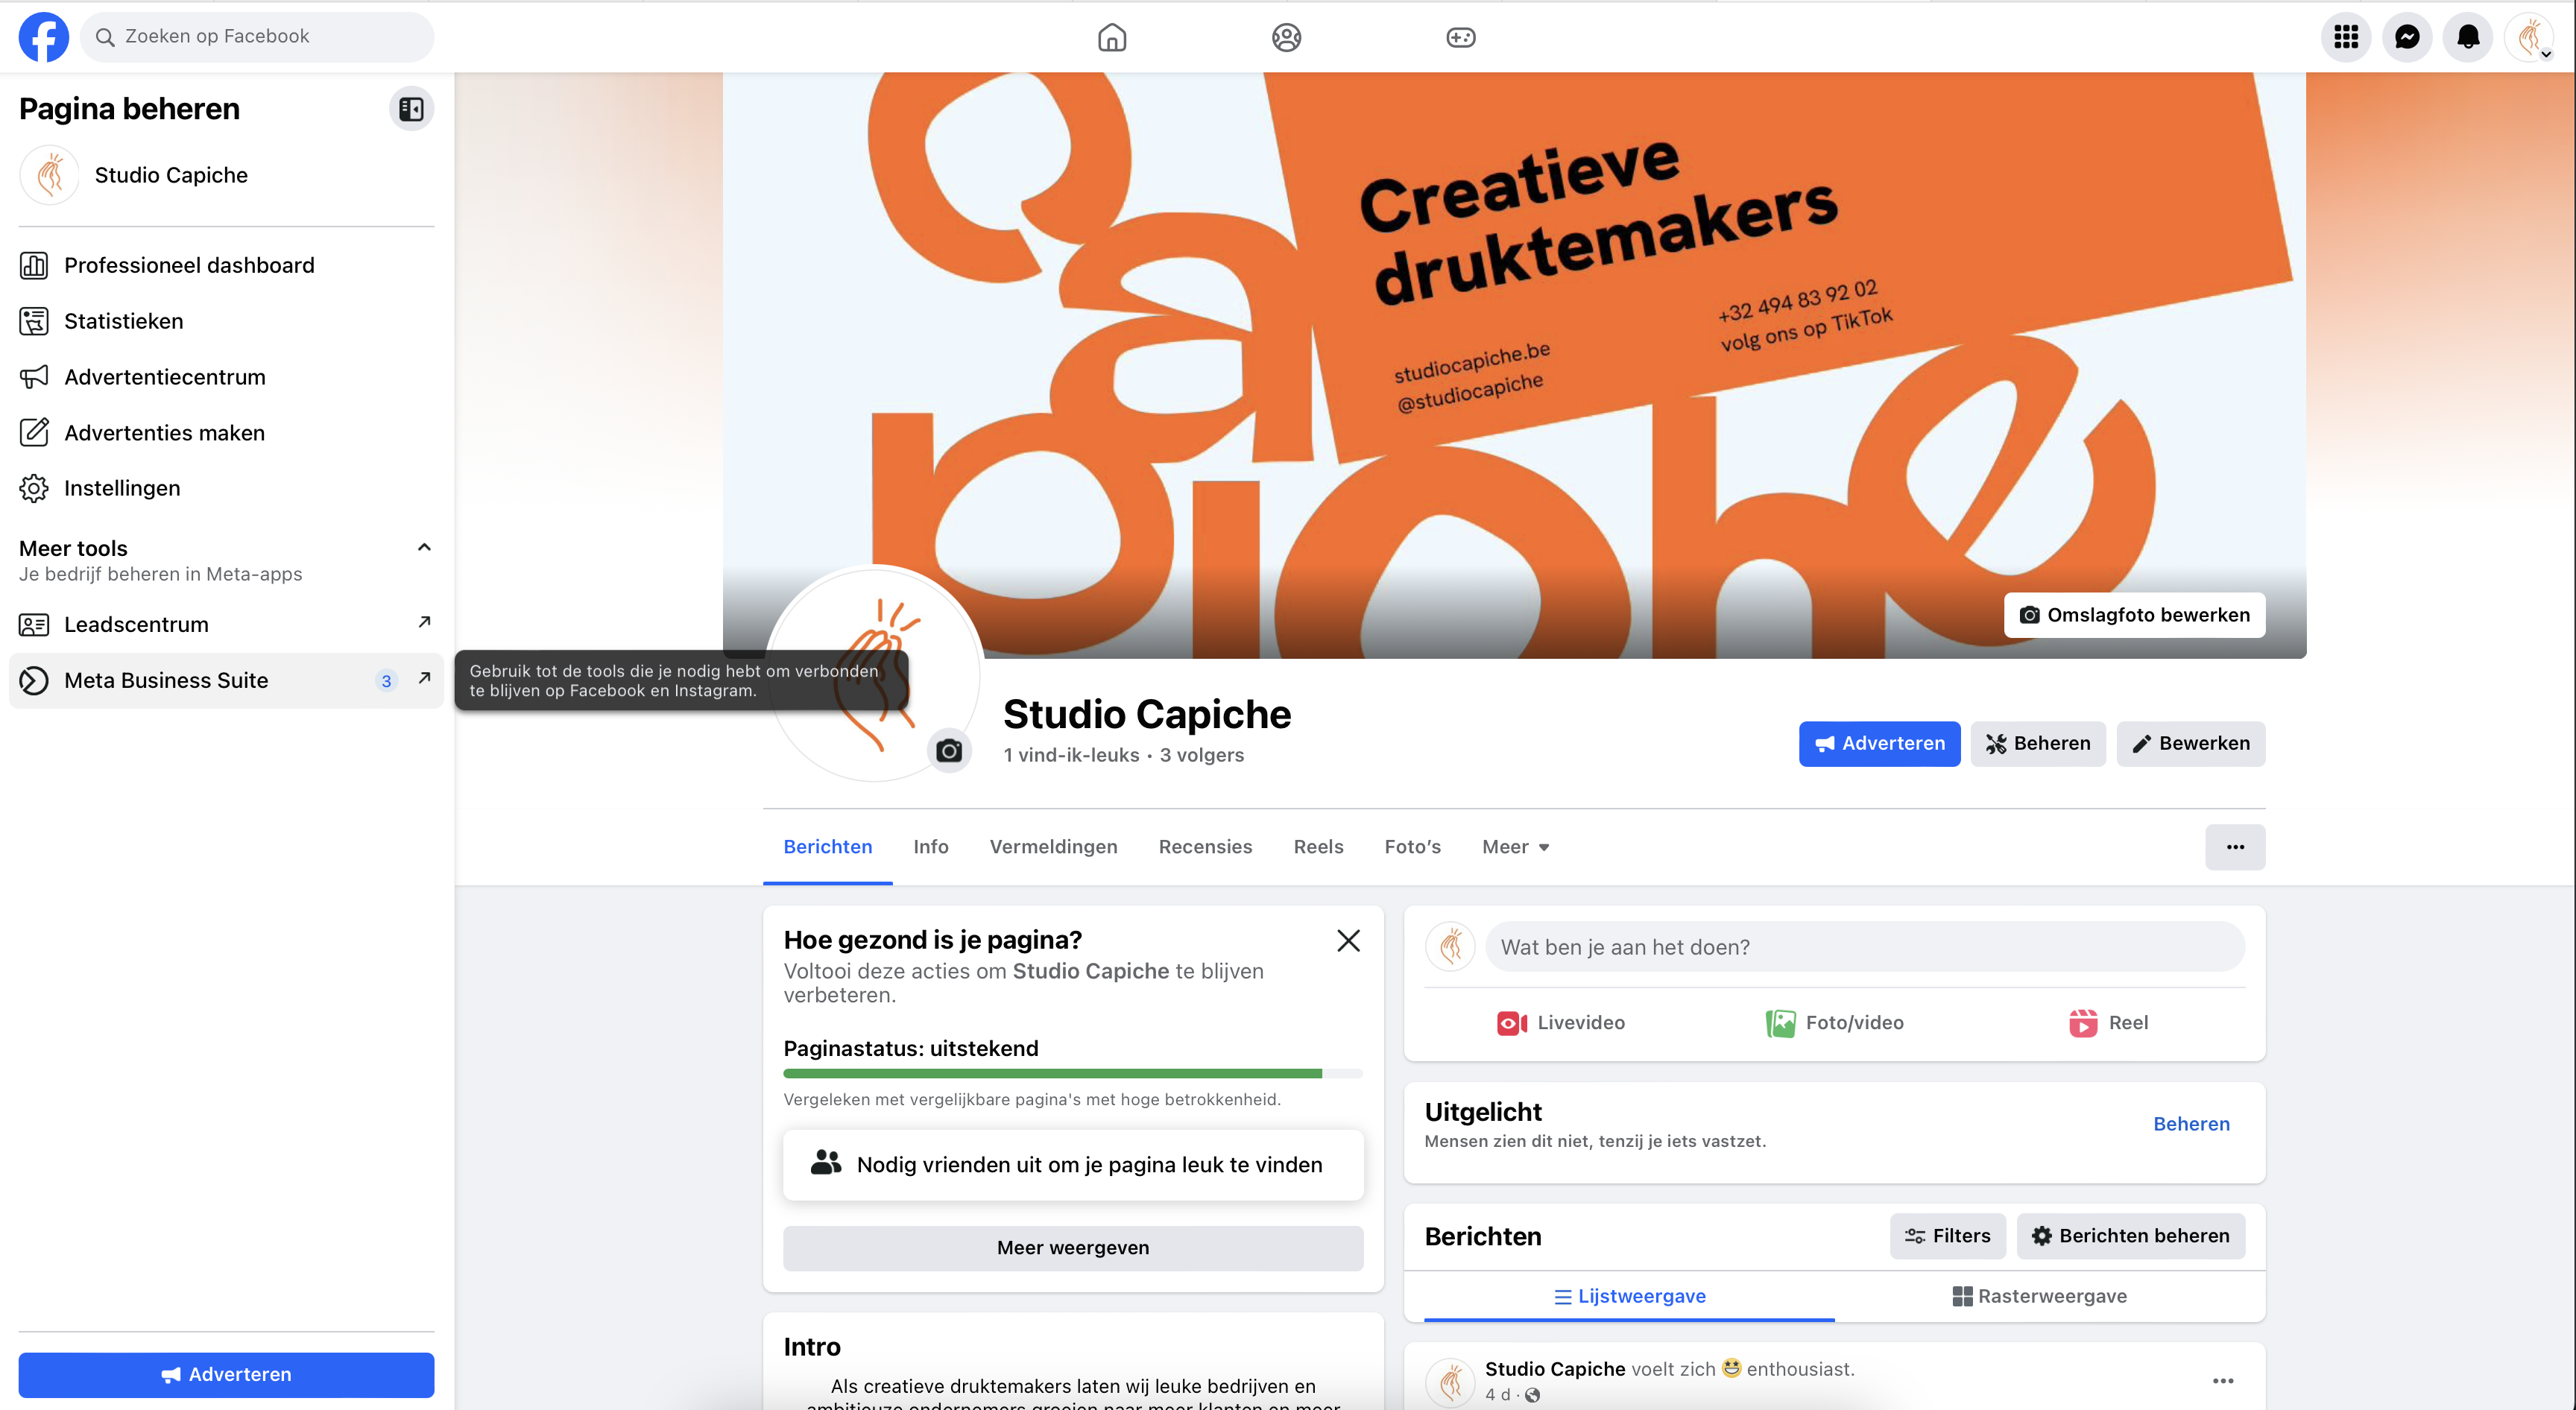The image size is (2576, 1410).
Task: Focus the Zoeken op Facebook search field
Action: [257, 37]
